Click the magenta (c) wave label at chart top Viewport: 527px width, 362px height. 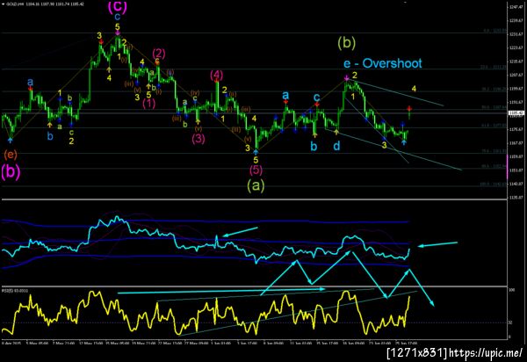(x=118, y=7)
